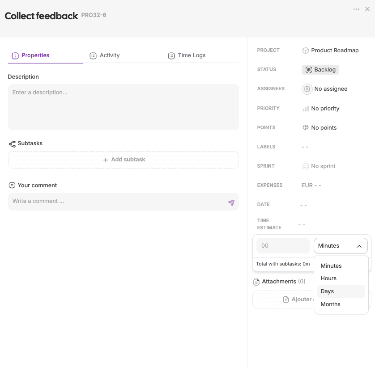Open the Time Logs tab
The width and height of the screenshot is (375, 367).
tap(187, 55)
